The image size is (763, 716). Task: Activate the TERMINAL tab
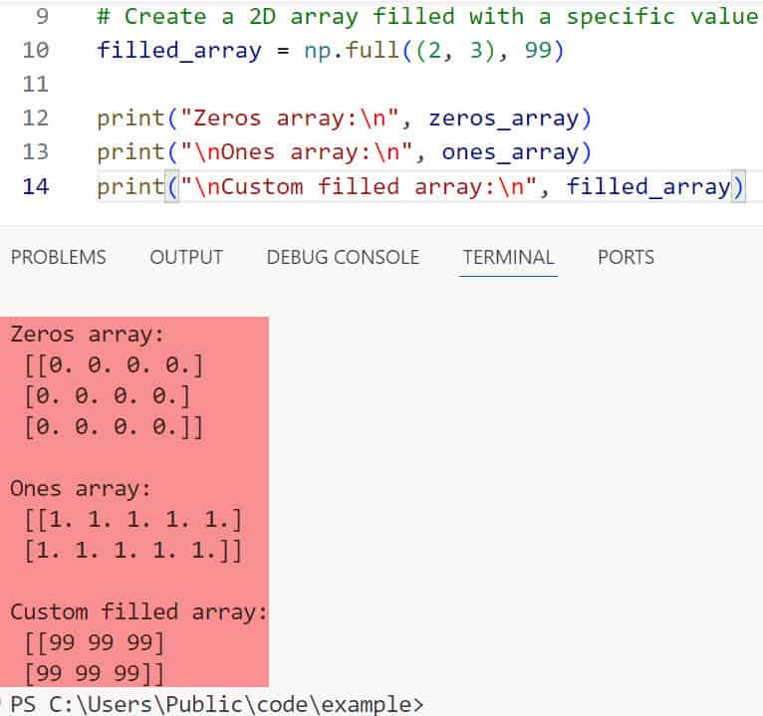pyautogui.click(x=508, y=257)
